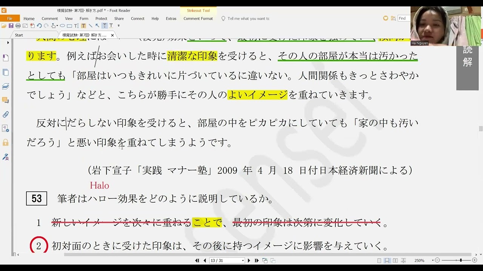
Task: Toggle Continuous page view mode
Action: 387,260
